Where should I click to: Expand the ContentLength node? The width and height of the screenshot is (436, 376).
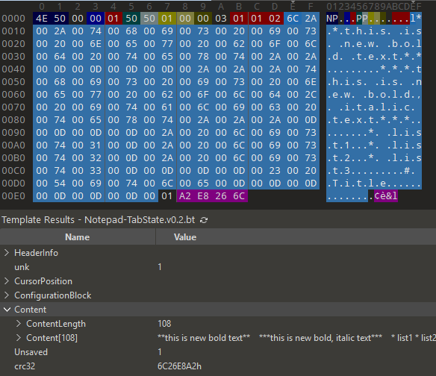(19, 324)
